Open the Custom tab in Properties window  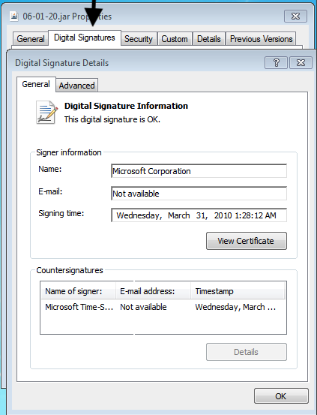175,39
